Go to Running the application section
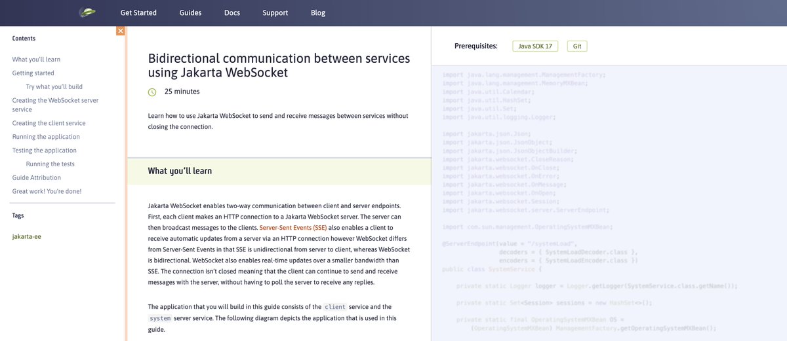The height and width of the screenshot is (341, 787). (x=46, y=137)
